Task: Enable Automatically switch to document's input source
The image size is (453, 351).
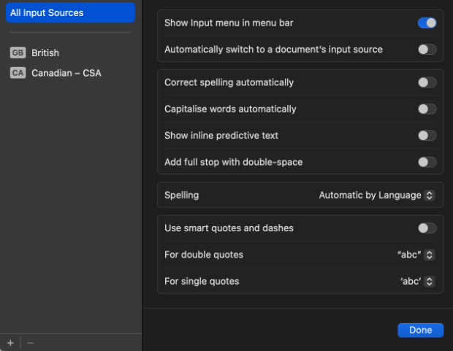Action: (x=427, y=50)
